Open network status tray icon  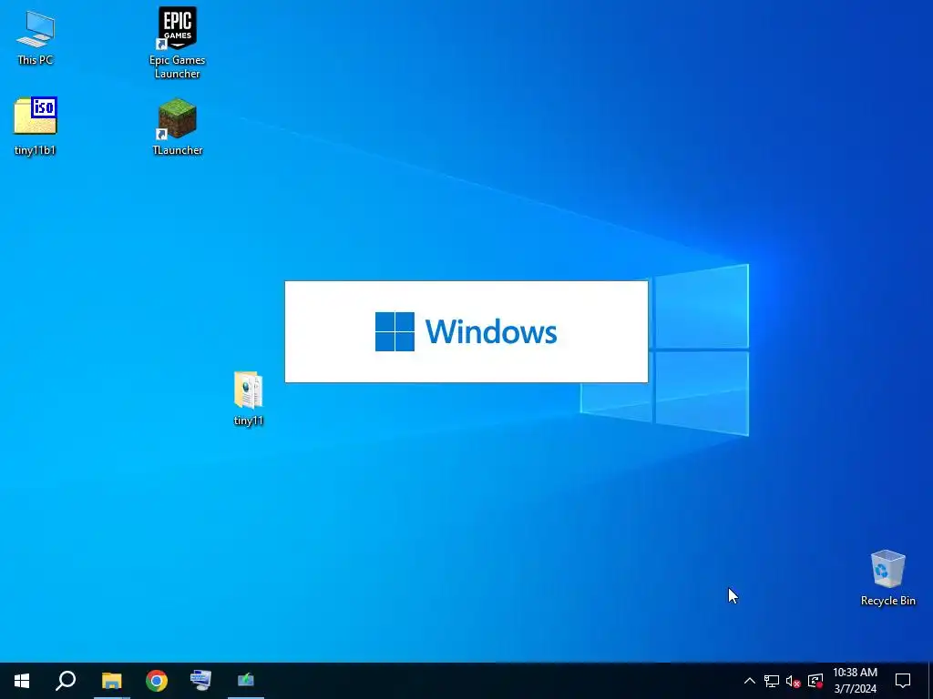click(772, 681)
